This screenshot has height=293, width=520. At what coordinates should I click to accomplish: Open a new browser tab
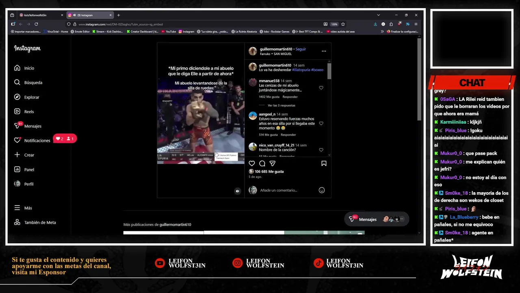point(119,15)
